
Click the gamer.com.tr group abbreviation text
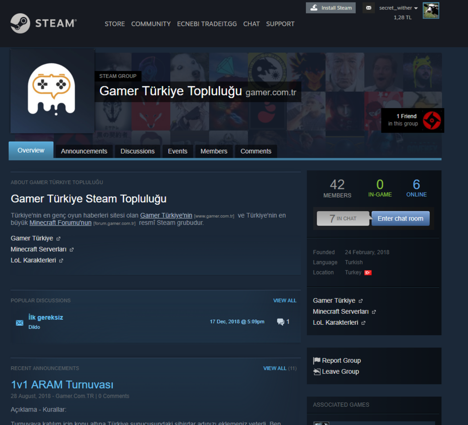[271, 92]
